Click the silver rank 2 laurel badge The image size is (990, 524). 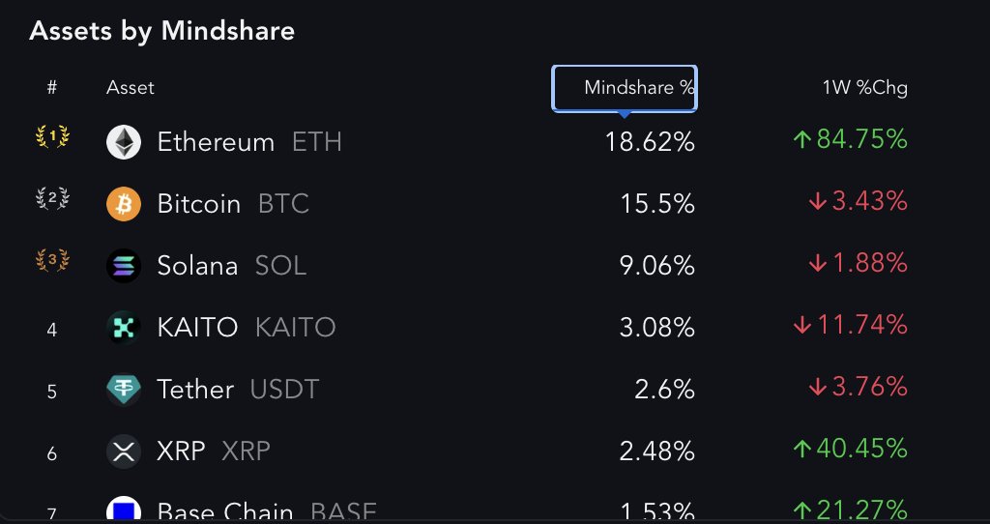[52, 199]
